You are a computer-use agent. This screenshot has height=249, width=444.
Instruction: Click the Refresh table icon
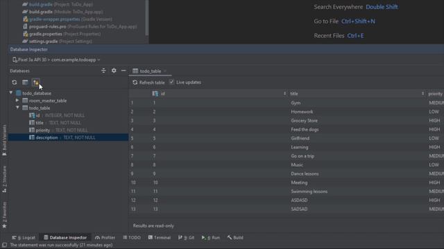[x=135, y=82]
